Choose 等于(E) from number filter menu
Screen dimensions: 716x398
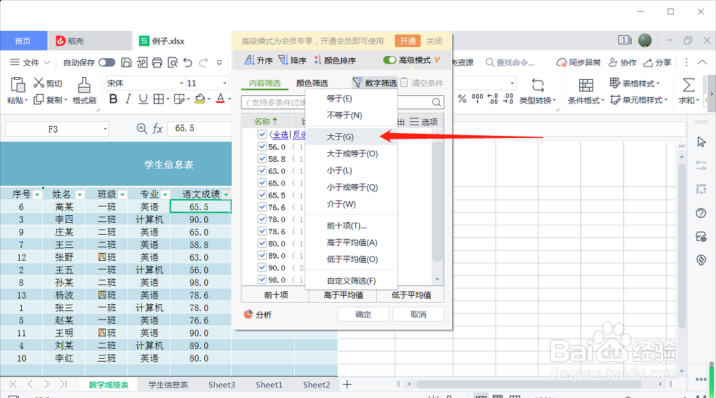tap(351, 99)
